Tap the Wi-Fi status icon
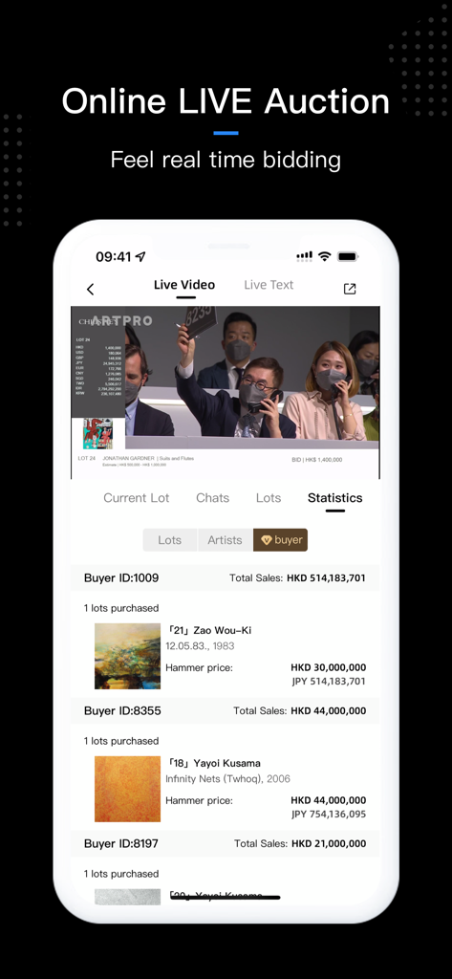 pyautogui.click(x=324, y=256)
